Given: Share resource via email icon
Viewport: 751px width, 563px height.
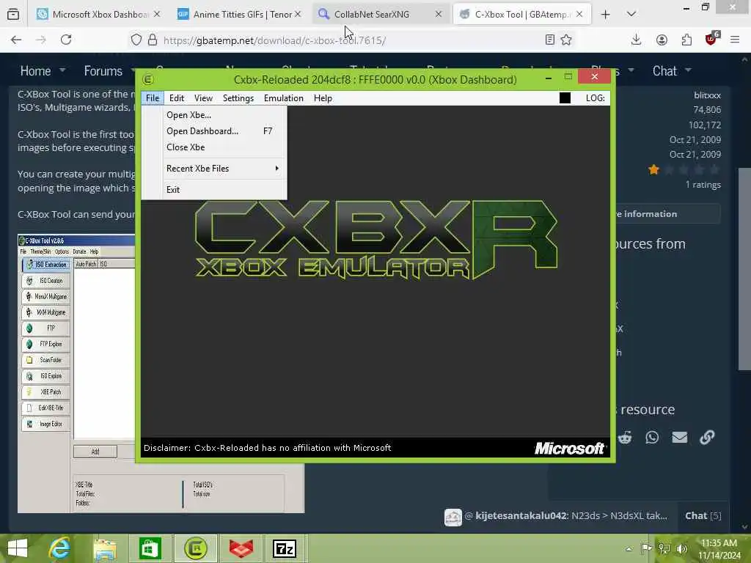Looking at the screenshot, I should [x=680, y=437].
